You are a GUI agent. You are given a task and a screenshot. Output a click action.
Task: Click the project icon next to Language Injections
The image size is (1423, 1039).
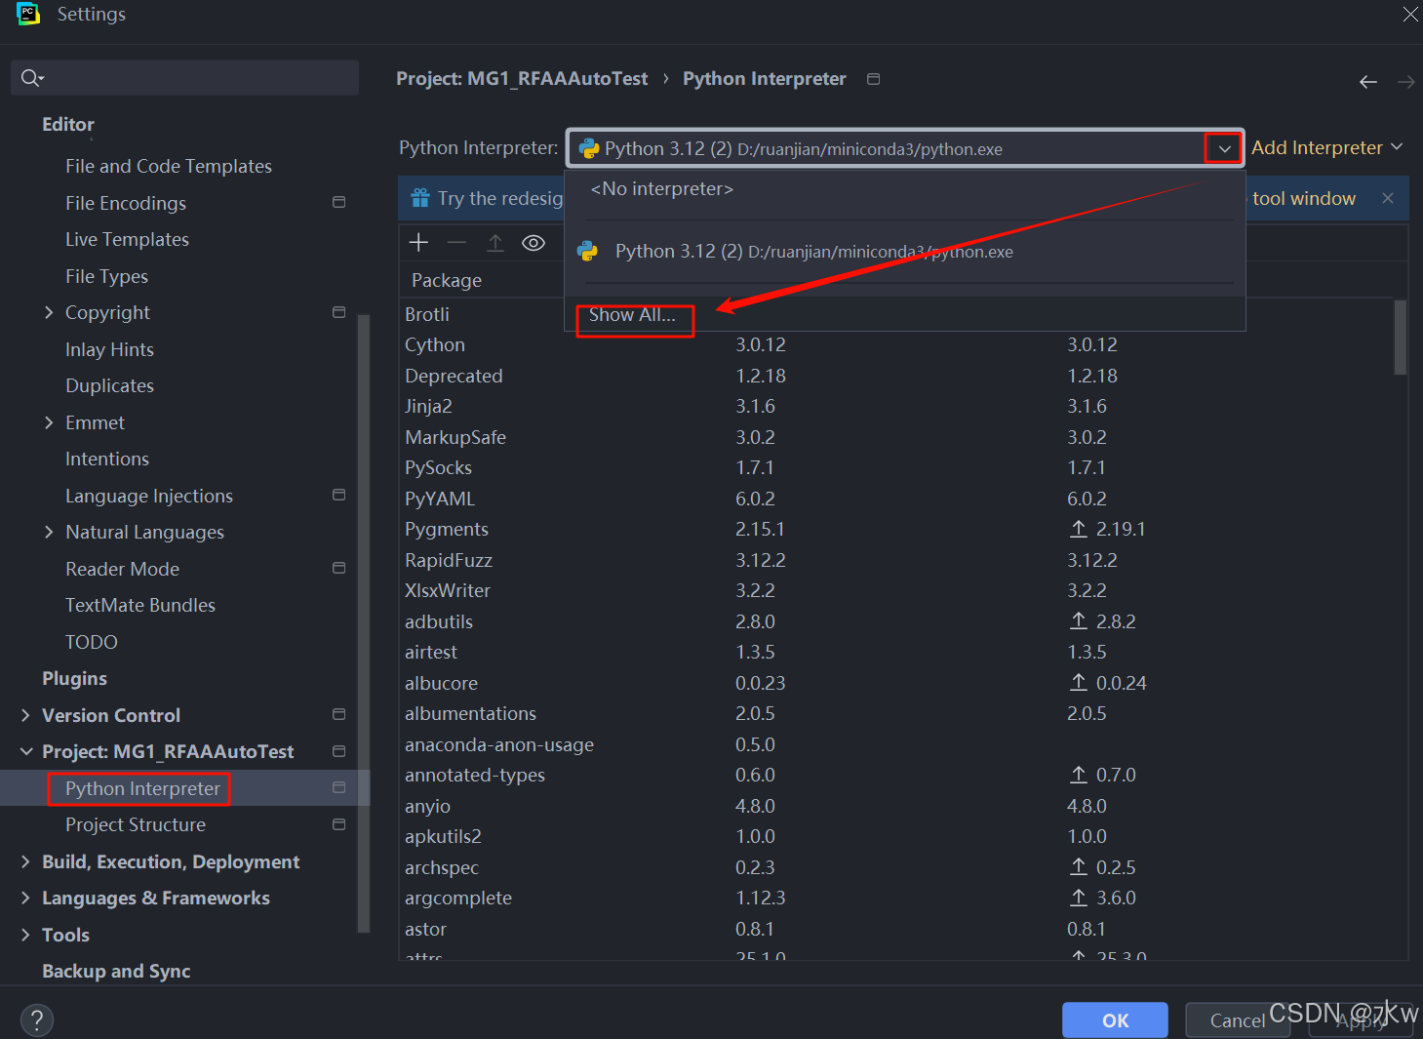[338, 495]
